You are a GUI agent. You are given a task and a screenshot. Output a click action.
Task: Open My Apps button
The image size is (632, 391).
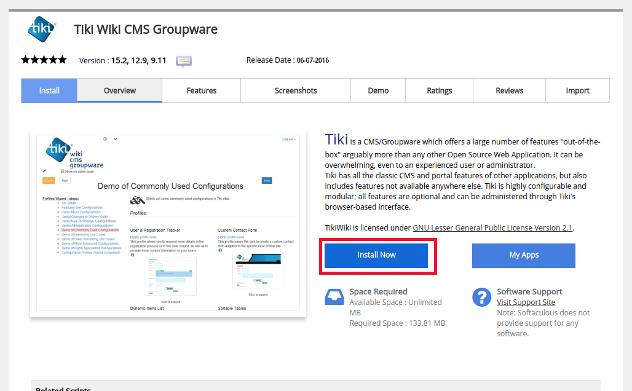(x=524, y=255)
